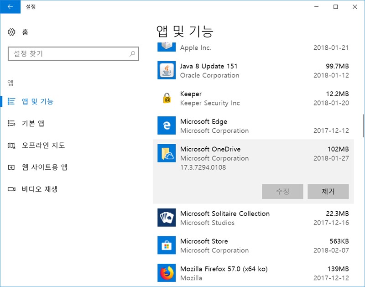Click the 오프라인 지도 map icon

click(x=11, y=146)
